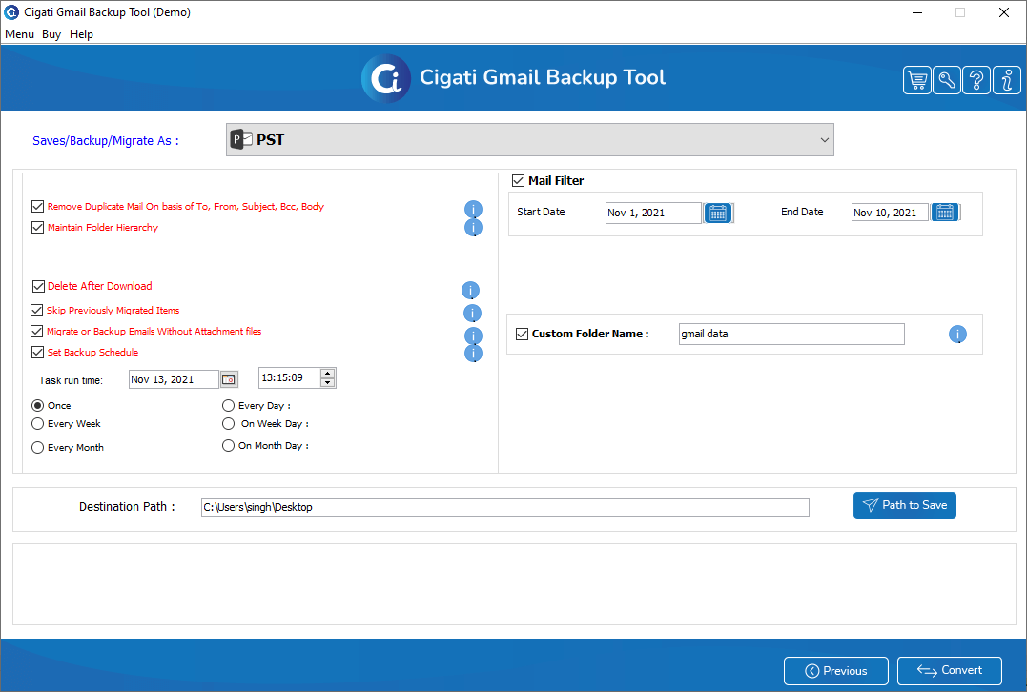
Task: Open the End Date calendar picker
Action: click(x=944, y=213)
